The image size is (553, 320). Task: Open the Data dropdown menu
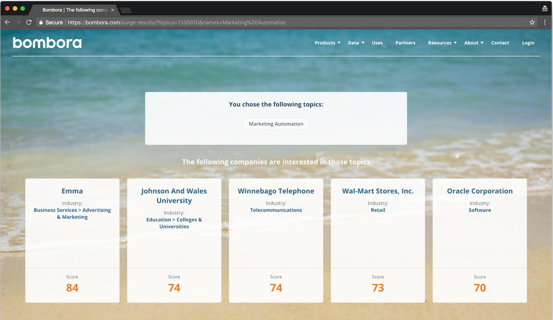click(x=353, y=43)
